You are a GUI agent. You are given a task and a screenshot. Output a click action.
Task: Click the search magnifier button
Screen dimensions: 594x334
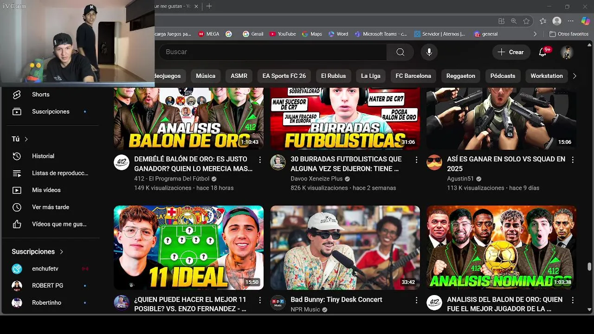(x=400, y=52)
